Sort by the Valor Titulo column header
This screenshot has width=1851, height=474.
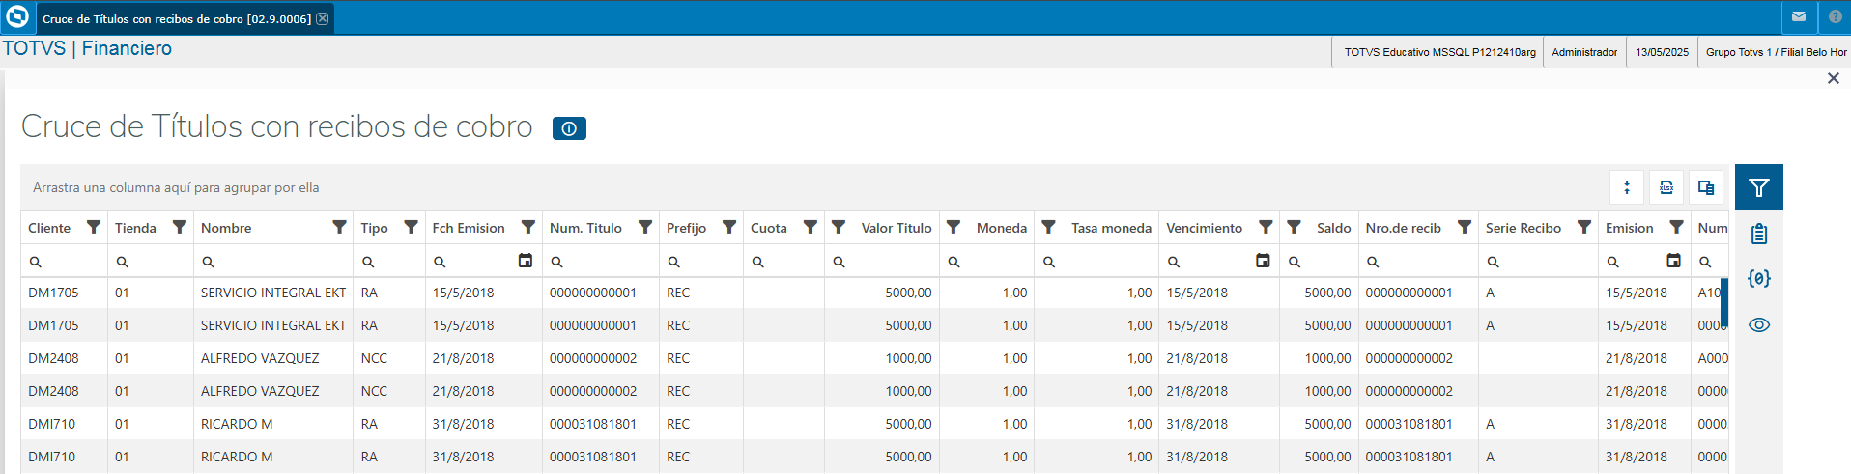[896, 228]
